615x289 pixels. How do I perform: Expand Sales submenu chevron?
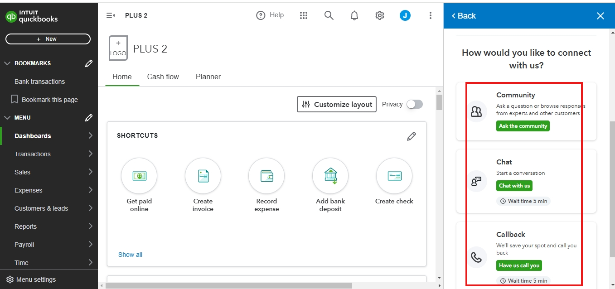coord(91,172)
